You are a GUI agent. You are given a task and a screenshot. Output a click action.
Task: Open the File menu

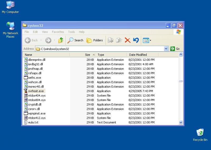27,32
